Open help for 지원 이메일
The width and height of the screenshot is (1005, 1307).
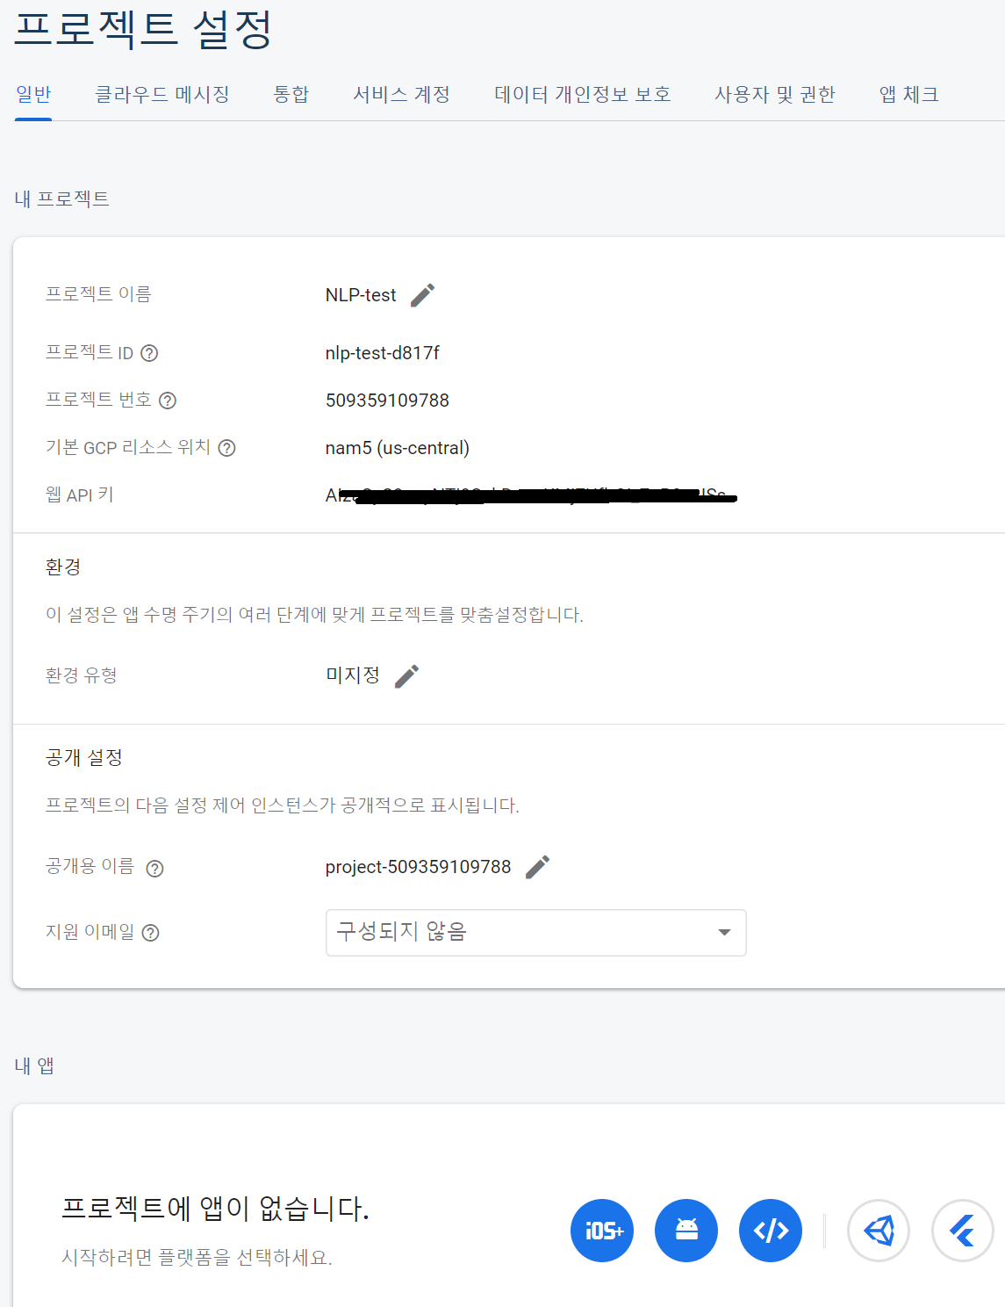[150, 933]
